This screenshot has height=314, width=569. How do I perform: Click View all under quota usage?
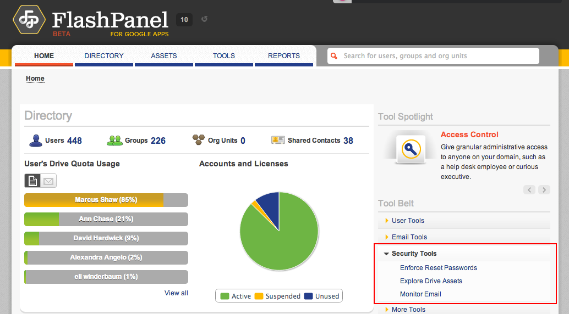(x=176, y=293)
